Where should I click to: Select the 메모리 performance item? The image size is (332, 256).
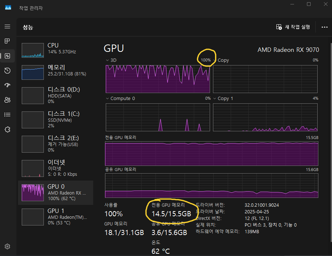[x=56, y=72]
